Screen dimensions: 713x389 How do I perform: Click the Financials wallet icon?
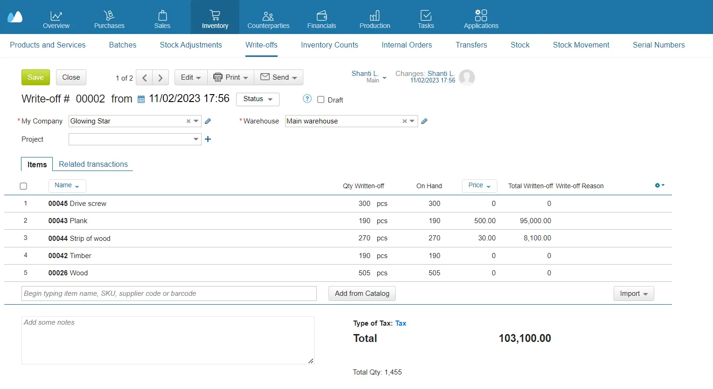(x=321, y=14)
